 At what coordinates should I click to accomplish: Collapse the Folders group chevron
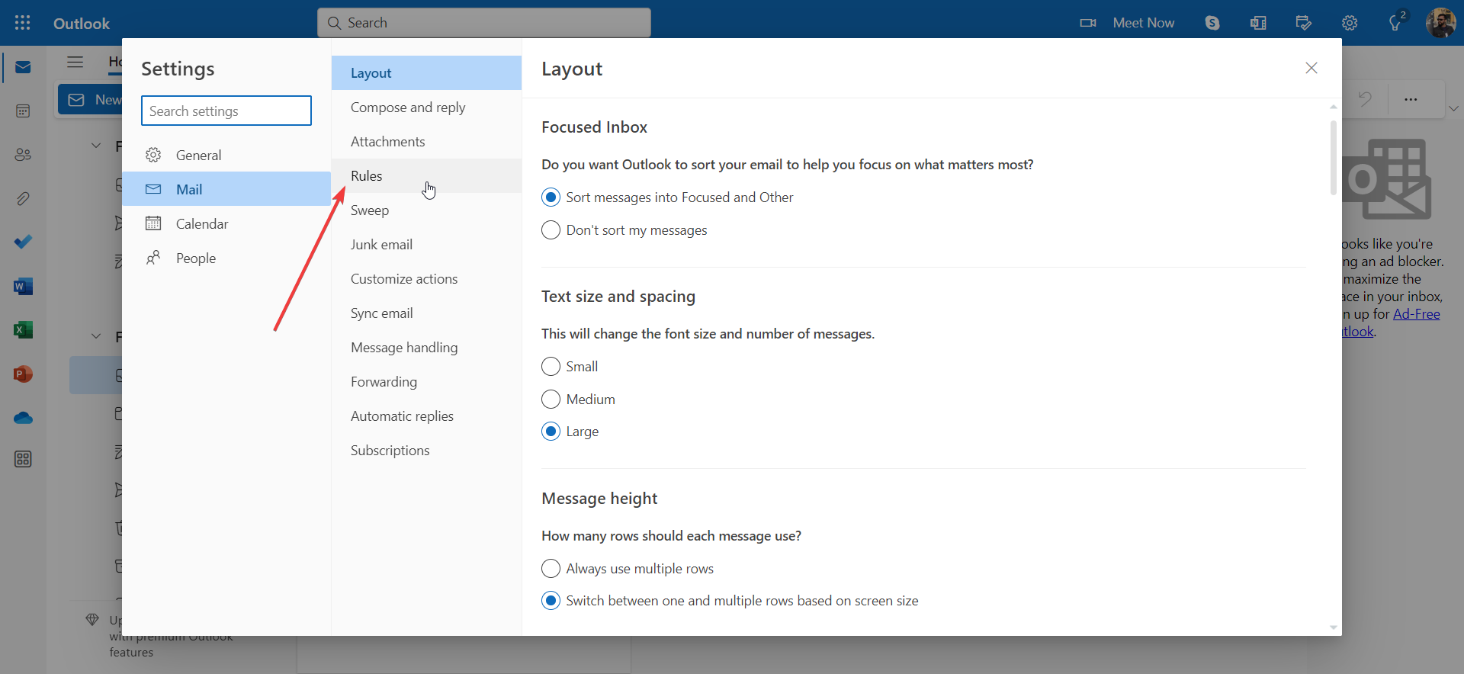(x=96, y=336)
